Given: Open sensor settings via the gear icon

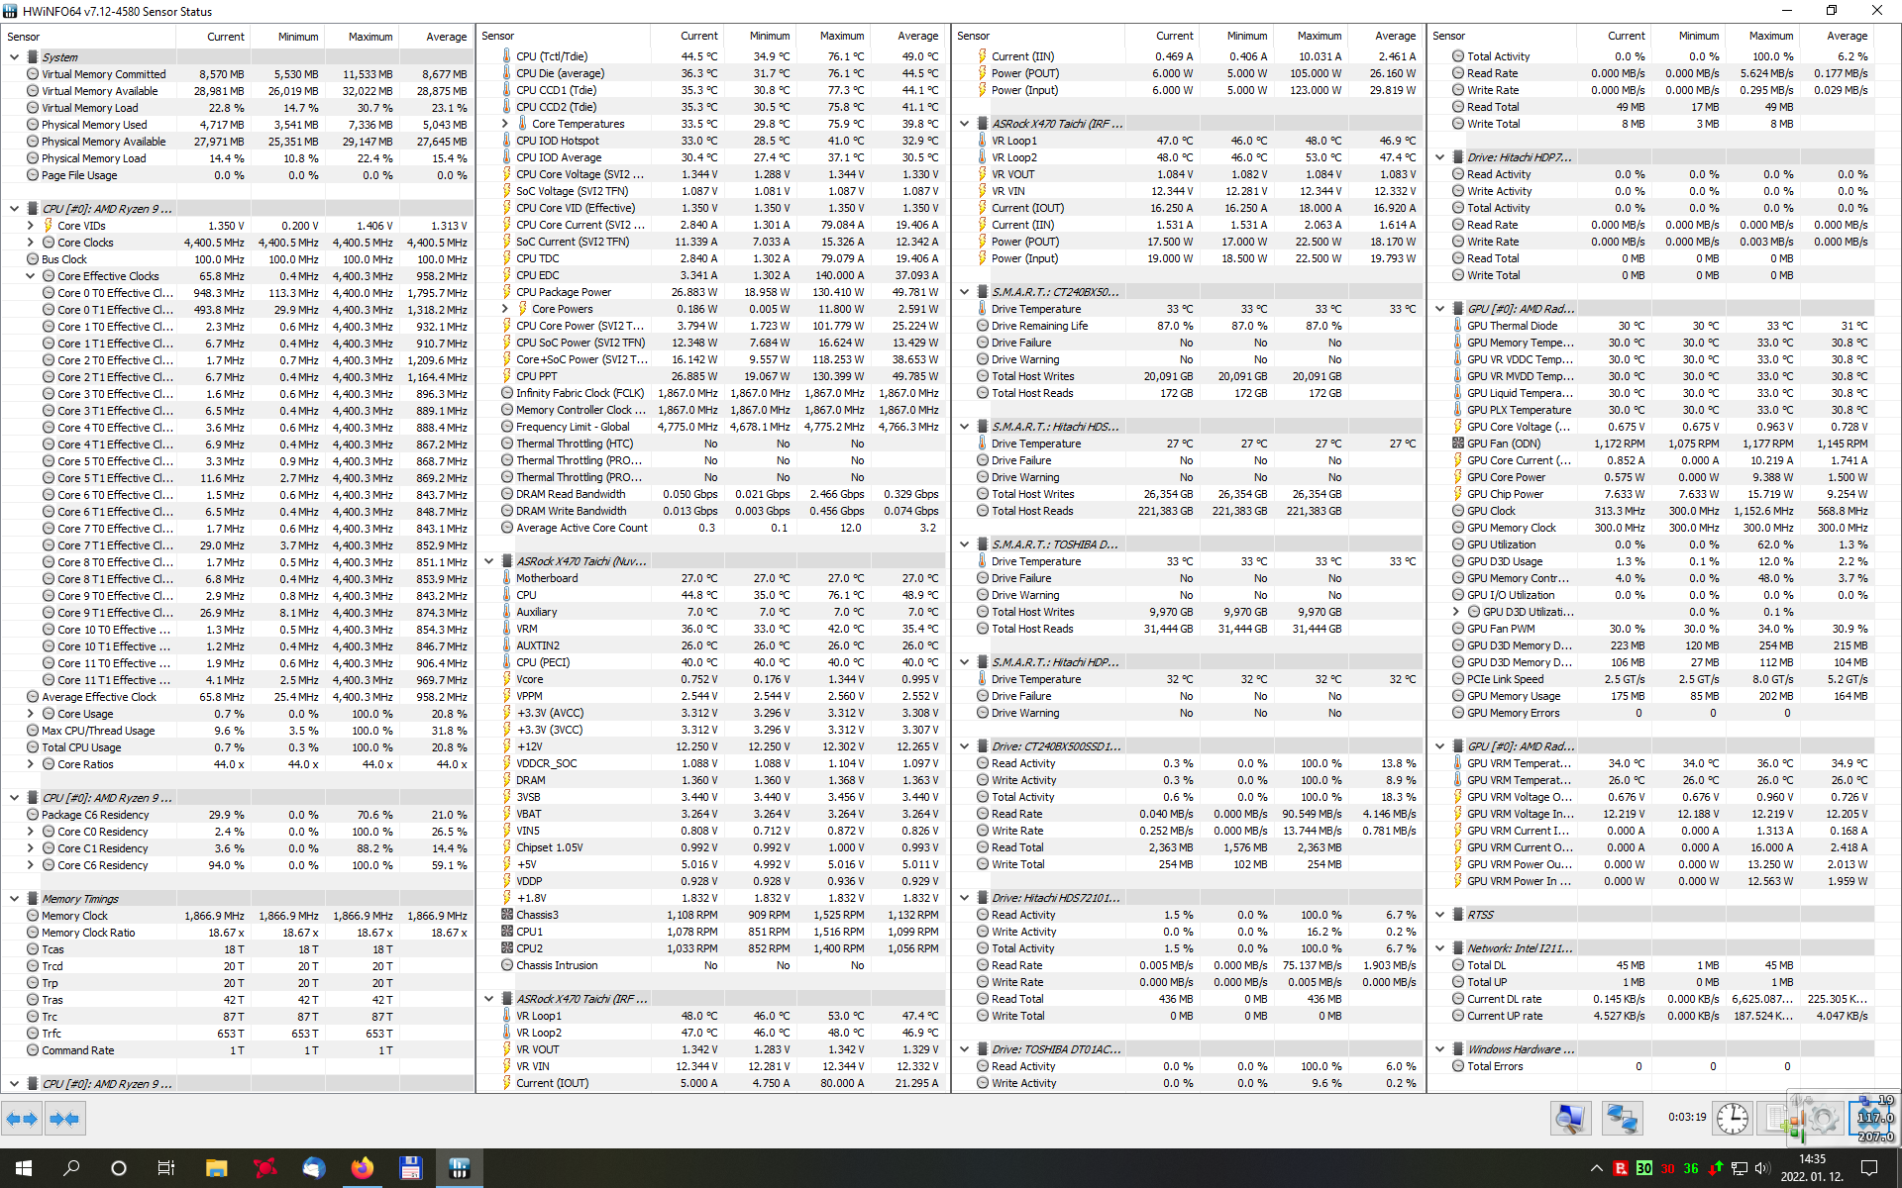Looking at the screenshot, I should 1822,1119.
